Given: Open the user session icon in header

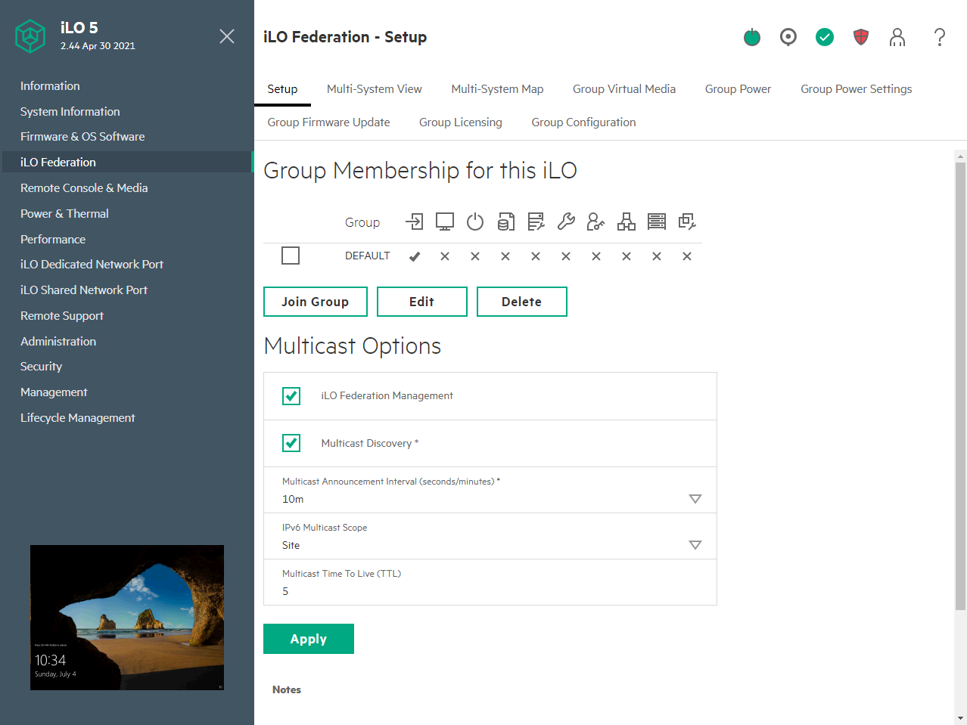Looking at the screenshot, I should (897, 37).
